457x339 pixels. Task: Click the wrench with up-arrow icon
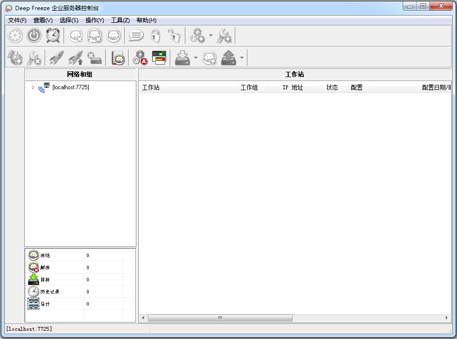224,36
